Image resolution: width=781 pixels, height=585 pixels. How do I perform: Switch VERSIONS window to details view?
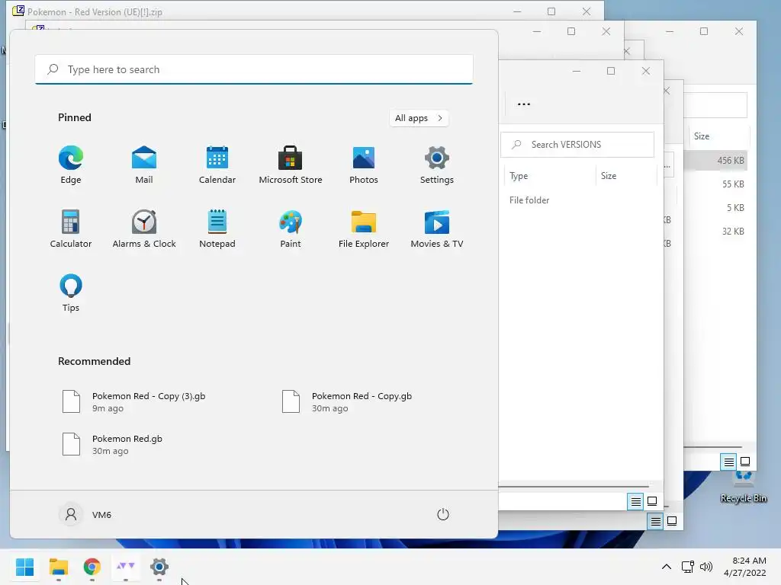(x=635, y=501)
